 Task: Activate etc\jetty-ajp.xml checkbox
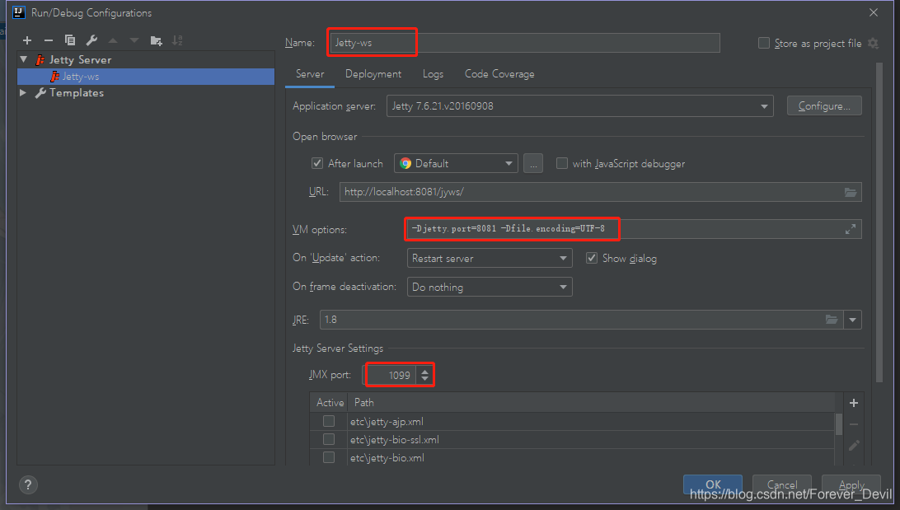pos(329,421)
